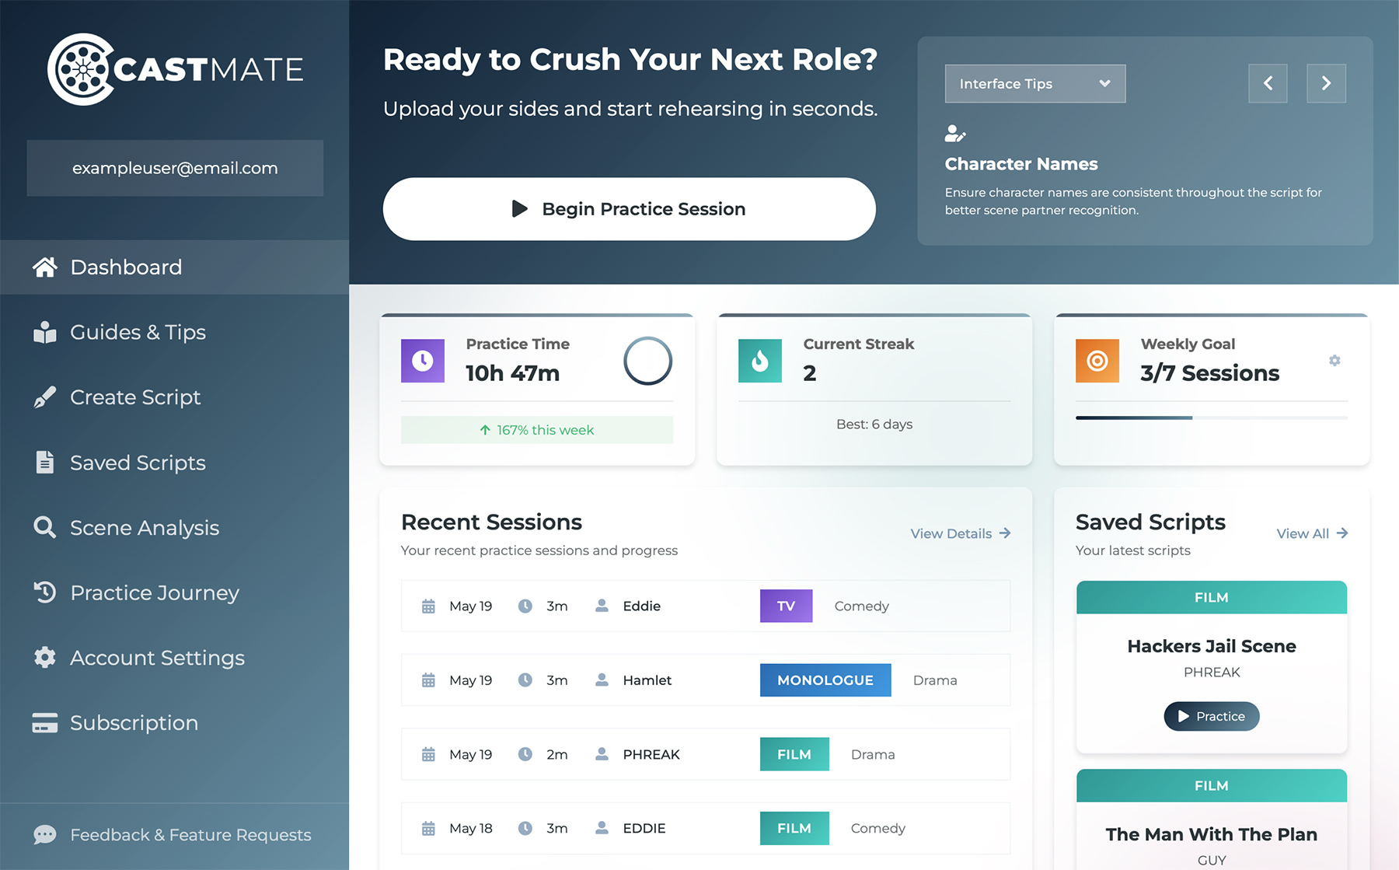Open Weekly Goal settings gear
This screenshot has height=870, width=1399.
(1334, 361)
